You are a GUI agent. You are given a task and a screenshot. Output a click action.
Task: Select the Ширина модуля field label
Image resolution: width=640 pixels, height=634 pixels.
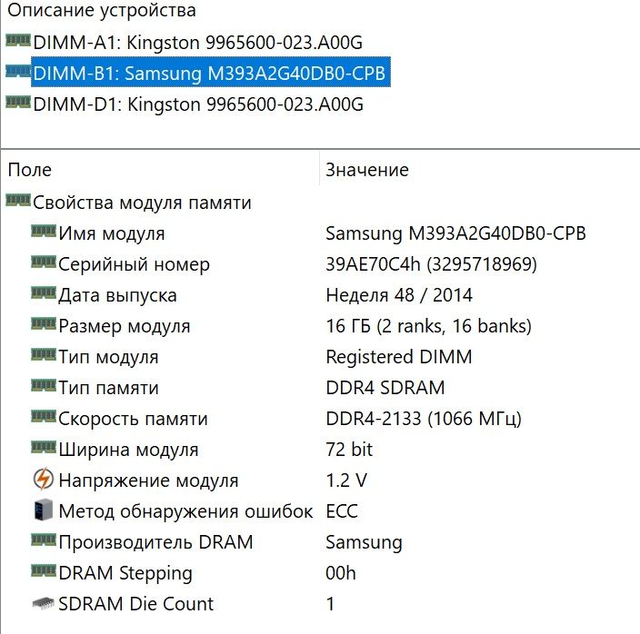128,451
